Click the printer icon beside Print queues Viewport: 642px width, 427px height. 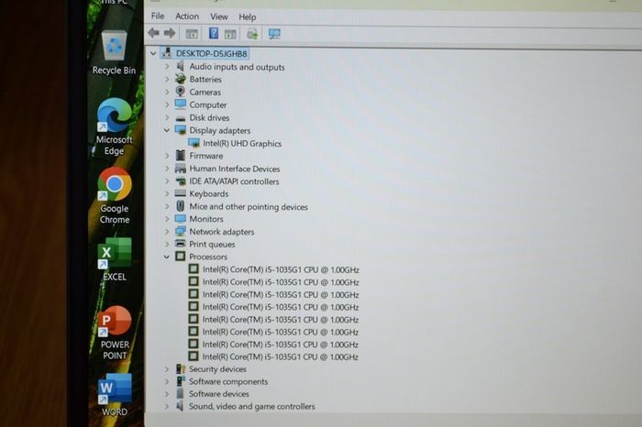[180, 244]
